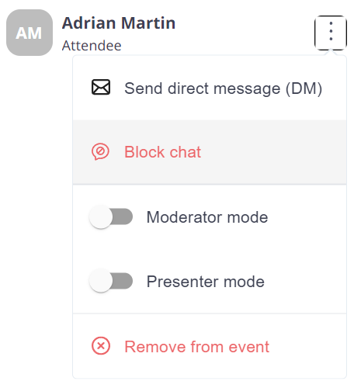Image resolution: width=354 pixels, height=388 pixels.
Task: Click the white knob of Moderator toggle
Action: tap(101, 217)
